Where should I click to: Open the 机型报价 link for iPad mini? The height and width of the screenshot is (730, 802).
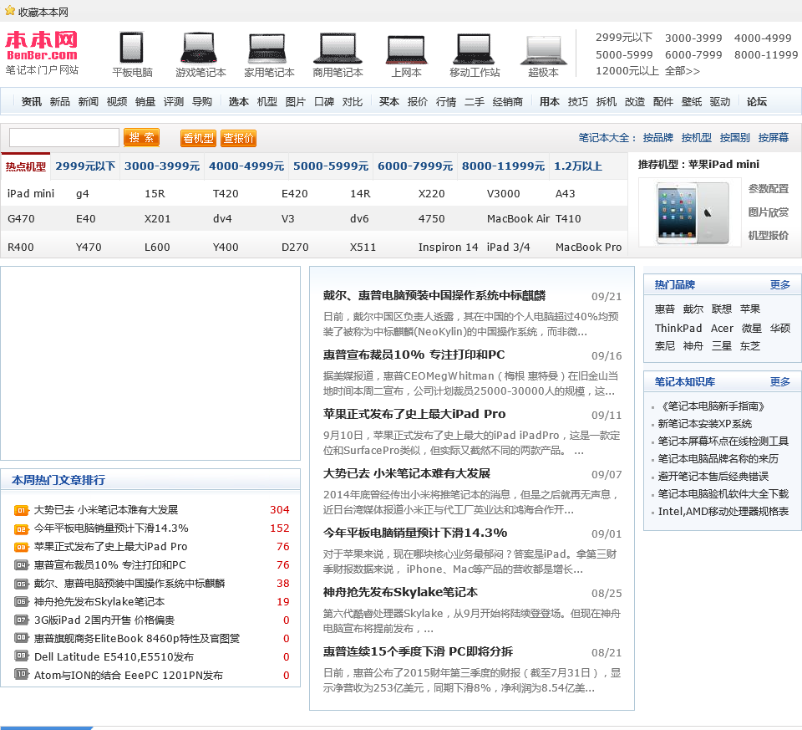pos(769,236)
